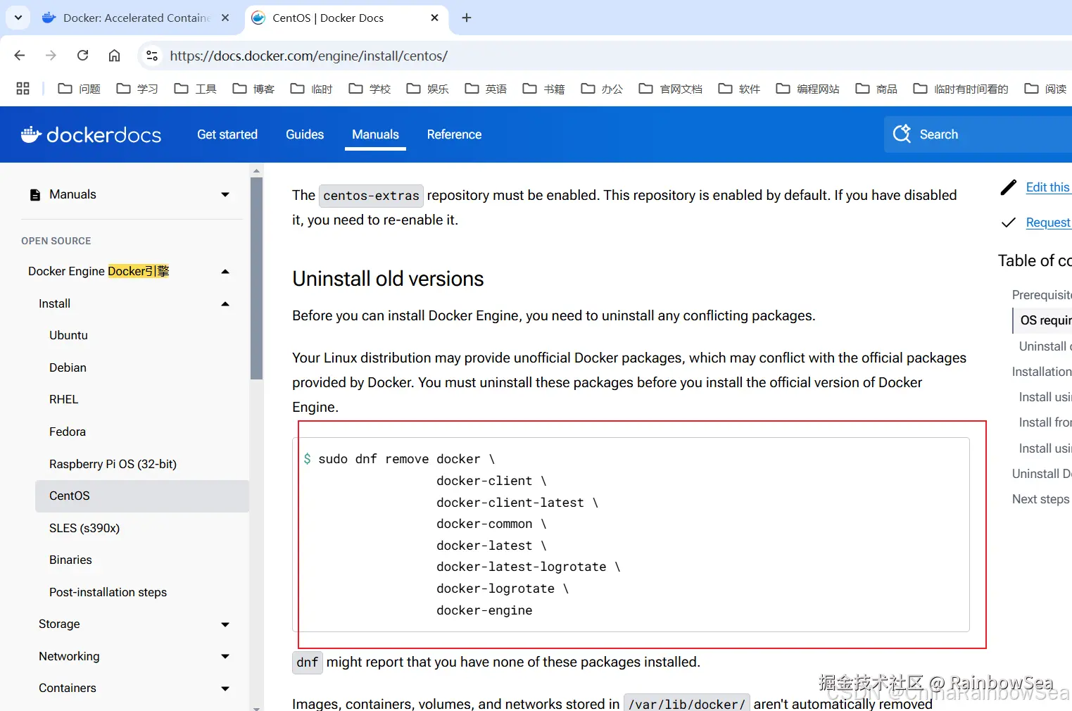The width and height of the screenshot is (1072, 711).
Task: Open the 办公 bookmark folder
Action: [602, 89]
